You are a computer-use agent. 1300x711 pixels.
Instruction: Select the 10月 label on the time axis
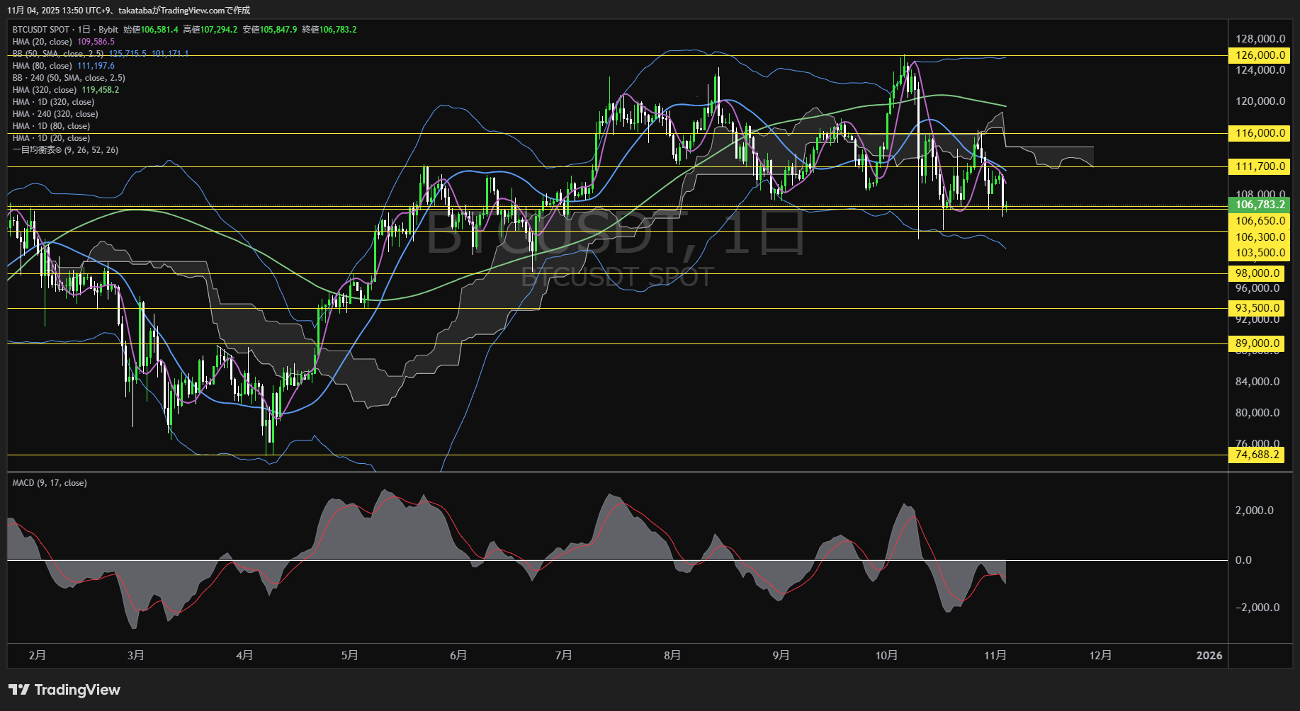coord(886,656)
